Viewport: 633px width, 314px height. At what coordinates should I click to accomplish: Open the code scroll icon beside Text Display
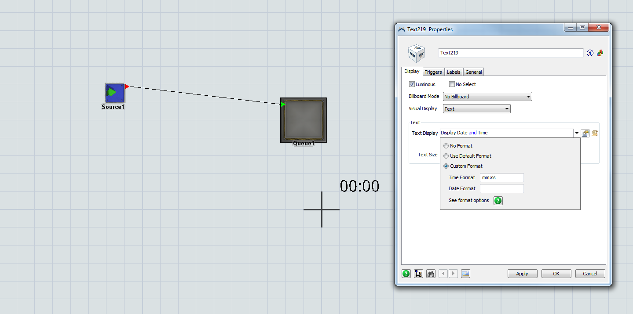[x=595, y=134]
